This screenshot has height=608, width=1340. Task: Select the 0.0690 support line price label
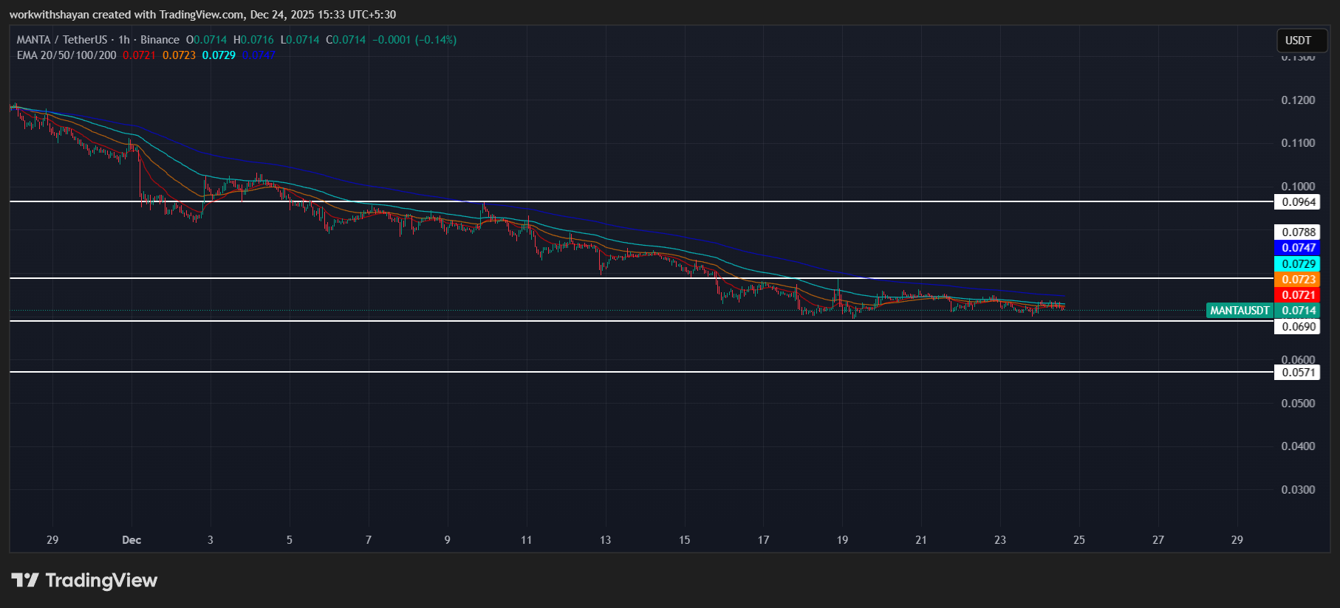point(1298,327)
